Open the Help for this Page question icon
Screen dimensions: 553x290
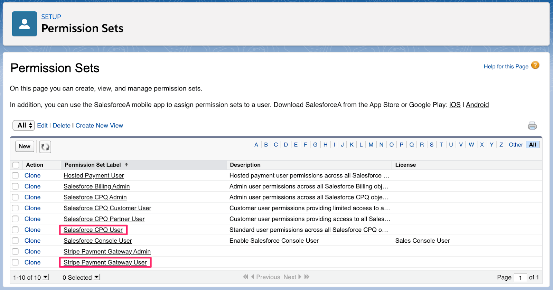535,65
